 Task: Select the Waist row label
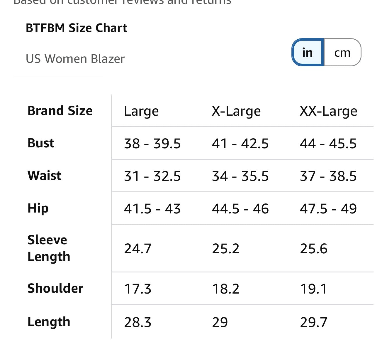pyautogui.click(x=45, y=176)
